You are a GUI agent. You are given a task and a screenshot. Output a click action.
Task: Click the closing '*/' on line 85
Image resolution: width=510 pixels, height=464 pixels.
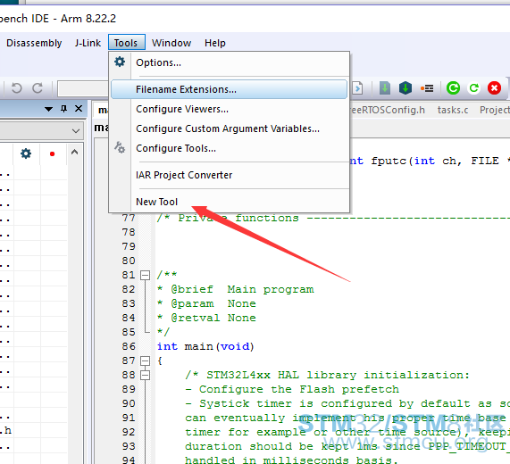[163, 332]
